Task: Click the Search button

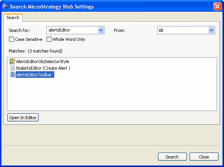Action: [x=172, y=157]
